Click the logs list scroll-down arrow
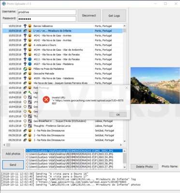180x193 pixels. point(124,141)
